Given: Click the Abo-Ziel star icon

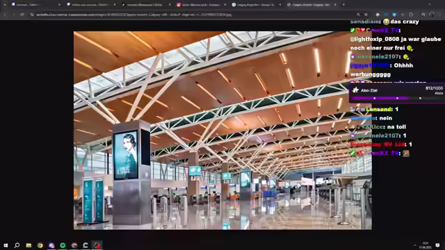Looking at the screenshot, I should pos(355,90).
